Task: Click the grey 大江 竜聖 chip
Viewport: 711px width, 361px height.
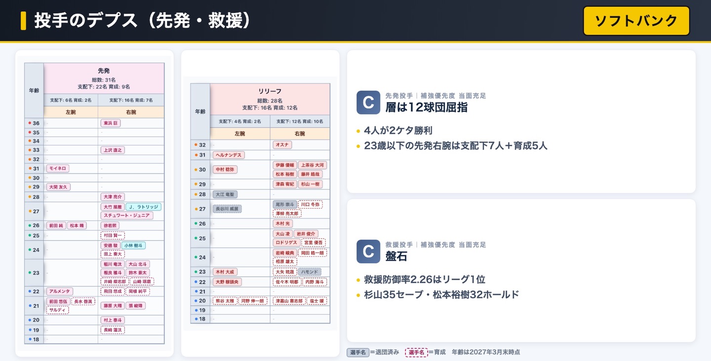Action: (225, 194)
